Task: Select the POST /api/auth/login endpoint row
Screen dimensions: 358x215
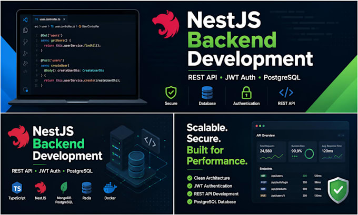Action: 291,182
